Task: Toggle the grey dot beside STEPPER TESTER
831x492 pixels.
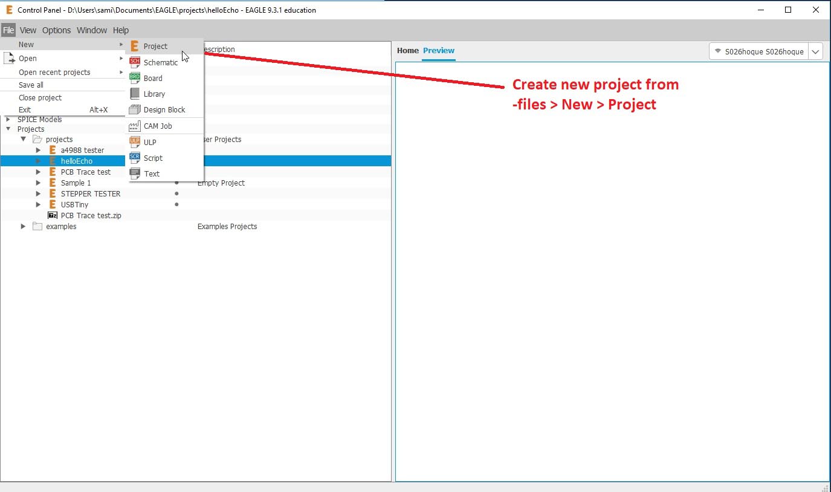Action: point(176,193)
